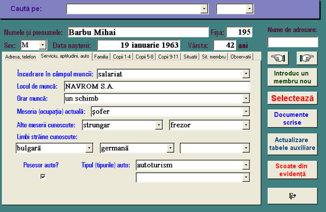326x212 pixels.
Task: Click the Vârsta field showing 42
Action: pos(225,45)
